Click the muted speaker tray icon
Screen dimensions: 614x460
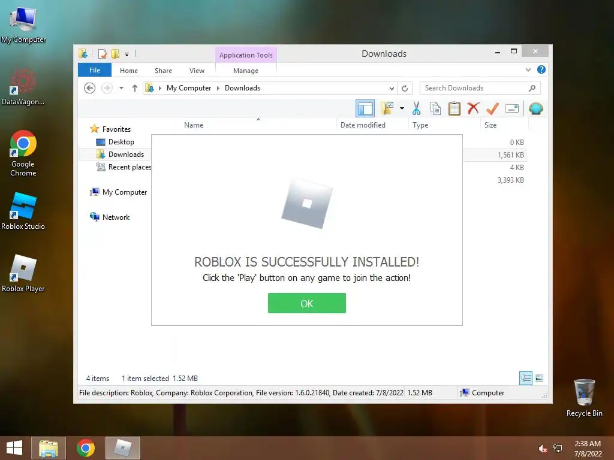(x=542, y=449)
